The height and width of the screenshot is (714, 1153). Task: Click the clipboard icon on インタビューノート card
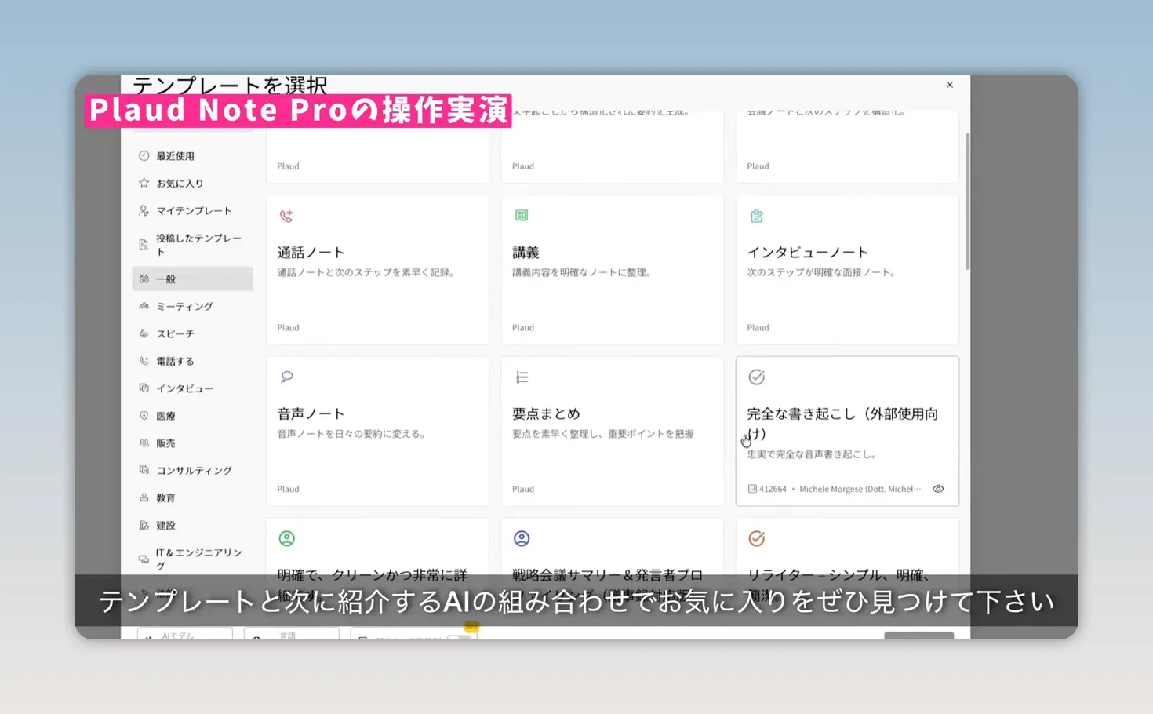point(756,216)
